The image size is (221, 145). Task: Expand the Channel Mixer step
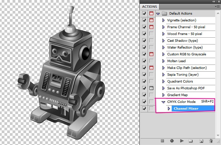click(x=169, y=109)
